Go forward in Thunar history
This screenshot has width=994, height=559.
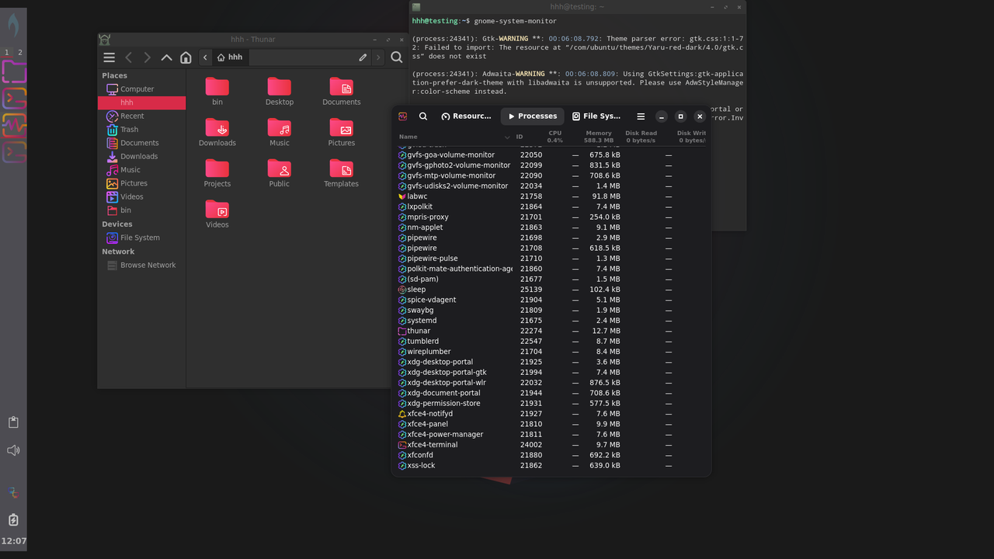pyautogui.click(x=148, y=57)
